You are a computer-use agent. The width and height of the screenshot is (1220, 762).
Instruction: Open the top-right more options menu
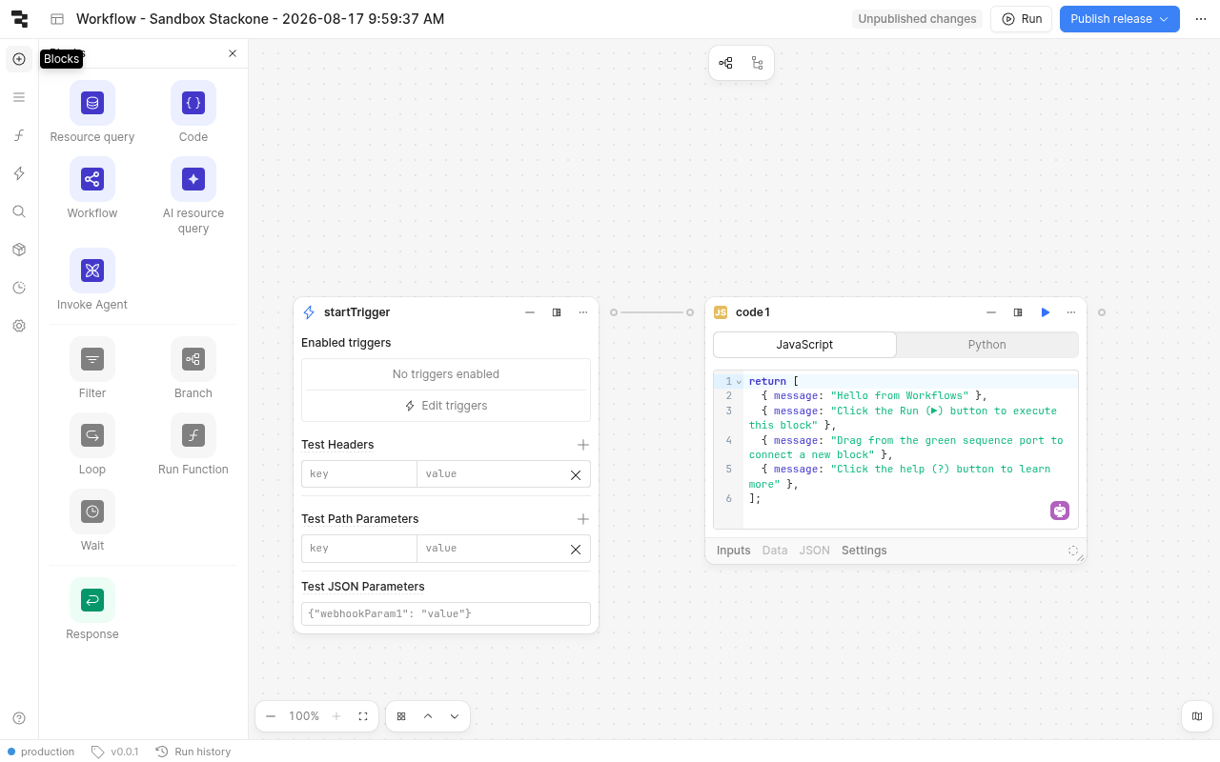click(x=1201, y=19)
